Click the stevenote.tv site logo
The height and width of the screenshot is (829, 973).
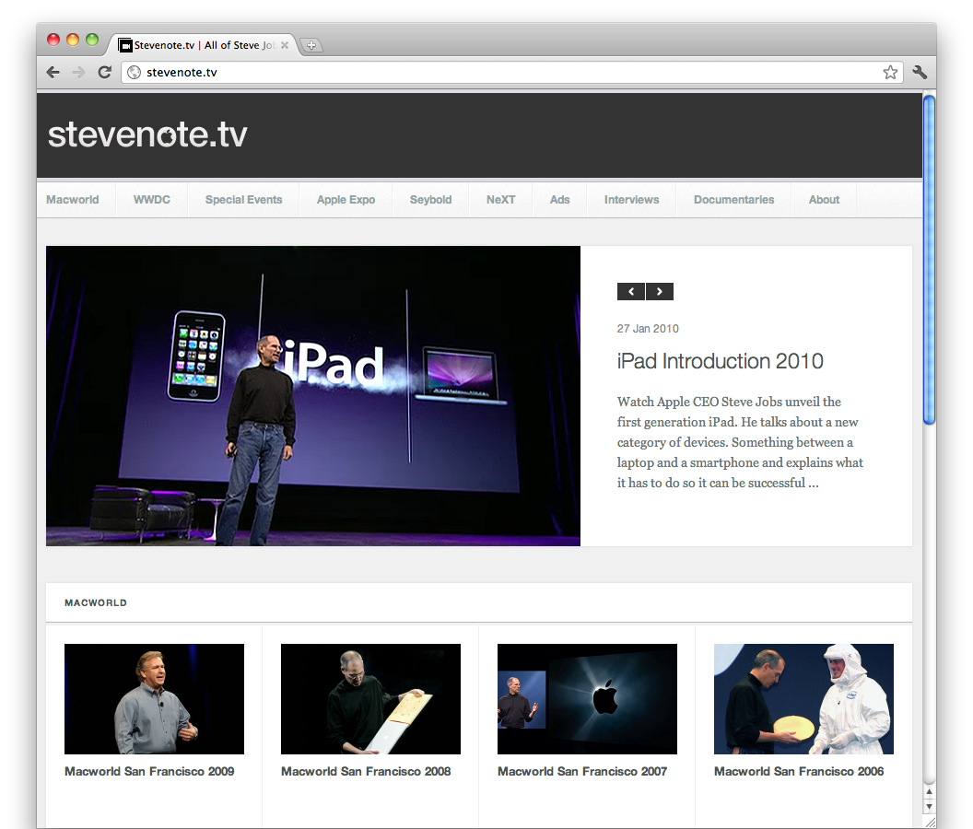147,134
